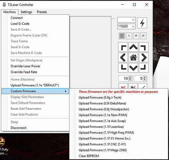Click the T2Laser app icon in title bar
This screenshot has width=169, height=160.
4,4
